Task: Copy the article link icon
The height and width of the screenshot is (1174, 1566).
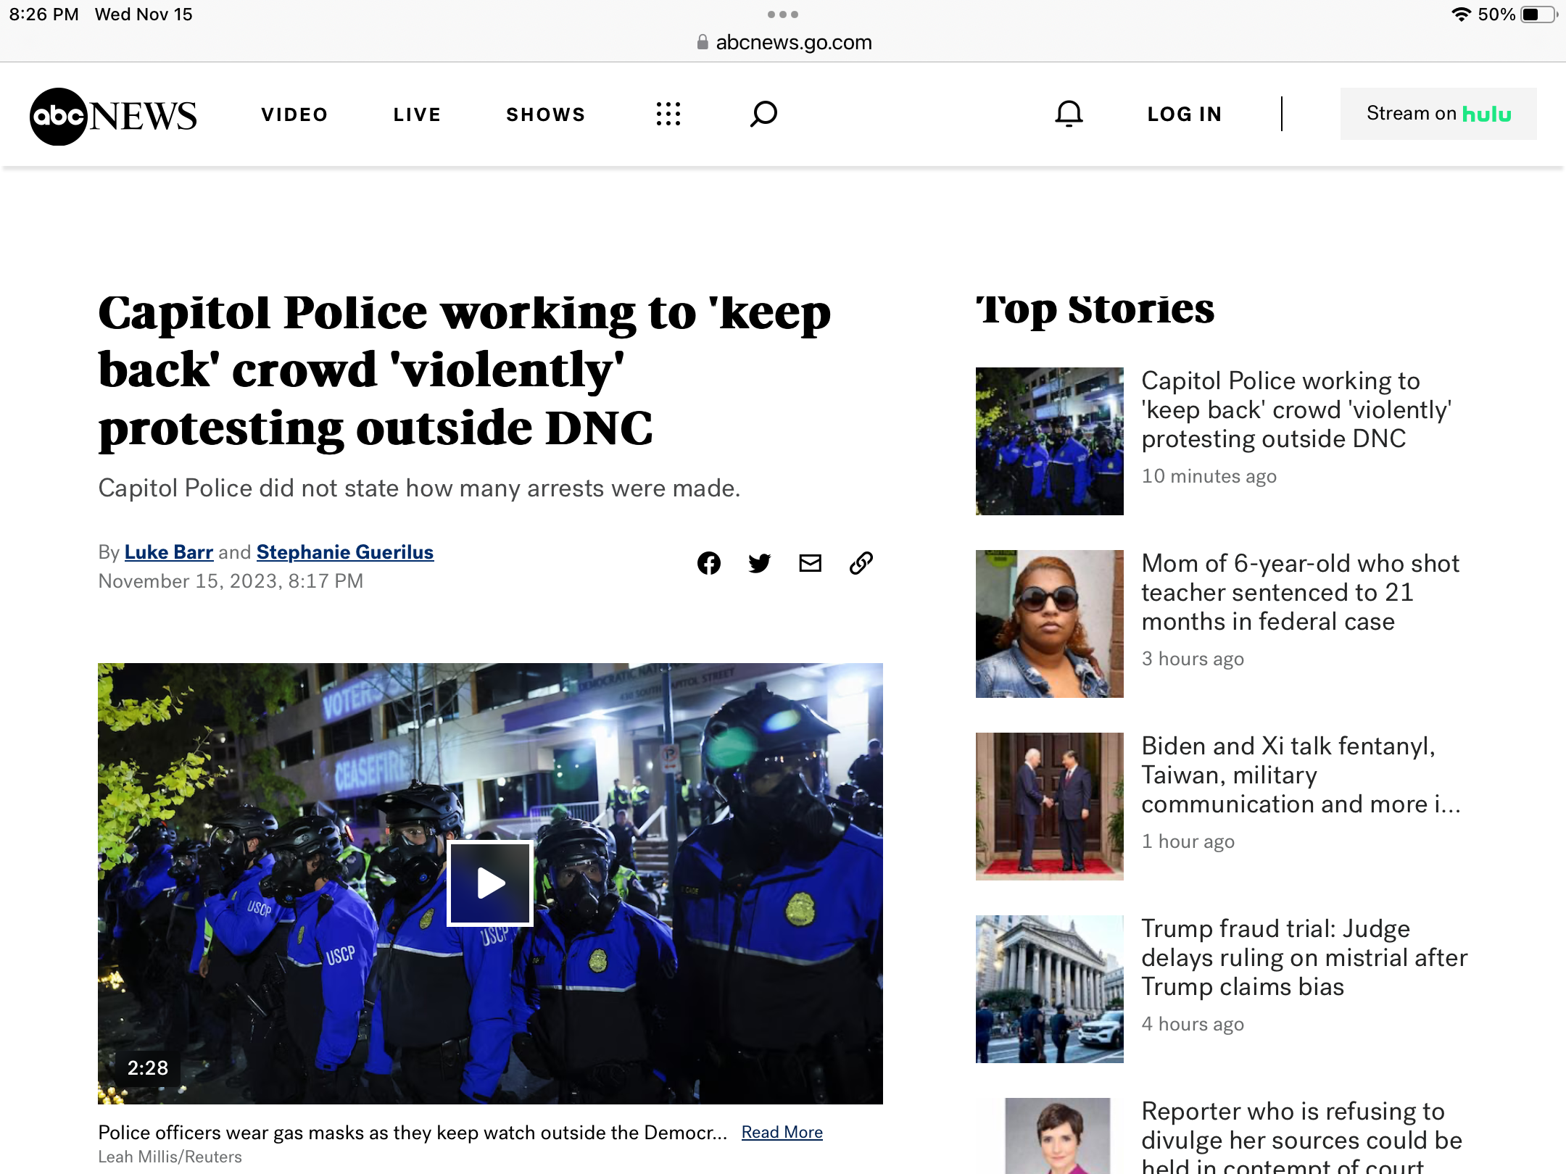Action: pos(861,563)
